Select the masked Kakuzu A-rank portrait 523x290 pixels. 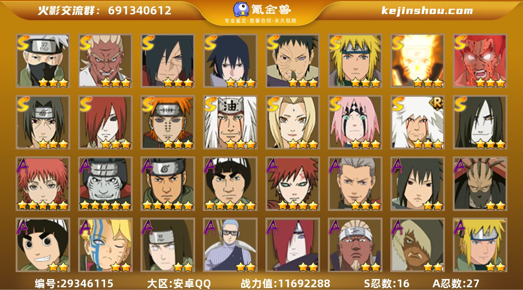480,183
